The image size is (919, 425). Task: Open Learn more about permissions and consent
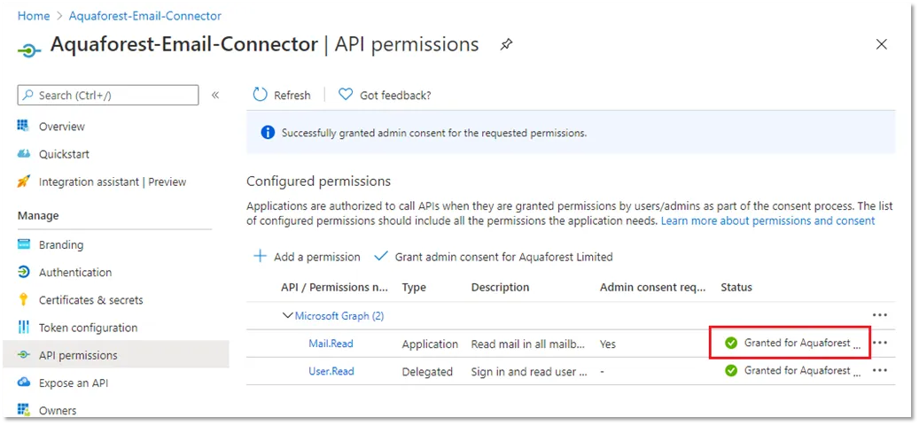(x=767, y=220)
